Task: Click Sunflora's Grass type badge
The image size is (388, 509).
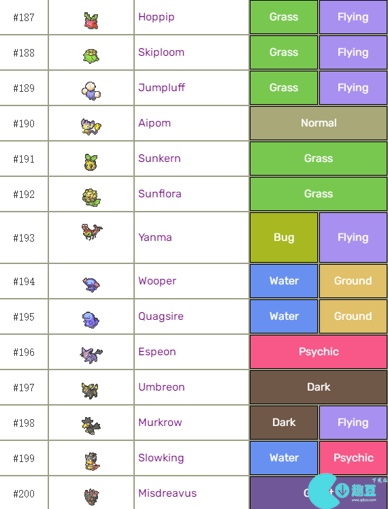Action: 318,194
